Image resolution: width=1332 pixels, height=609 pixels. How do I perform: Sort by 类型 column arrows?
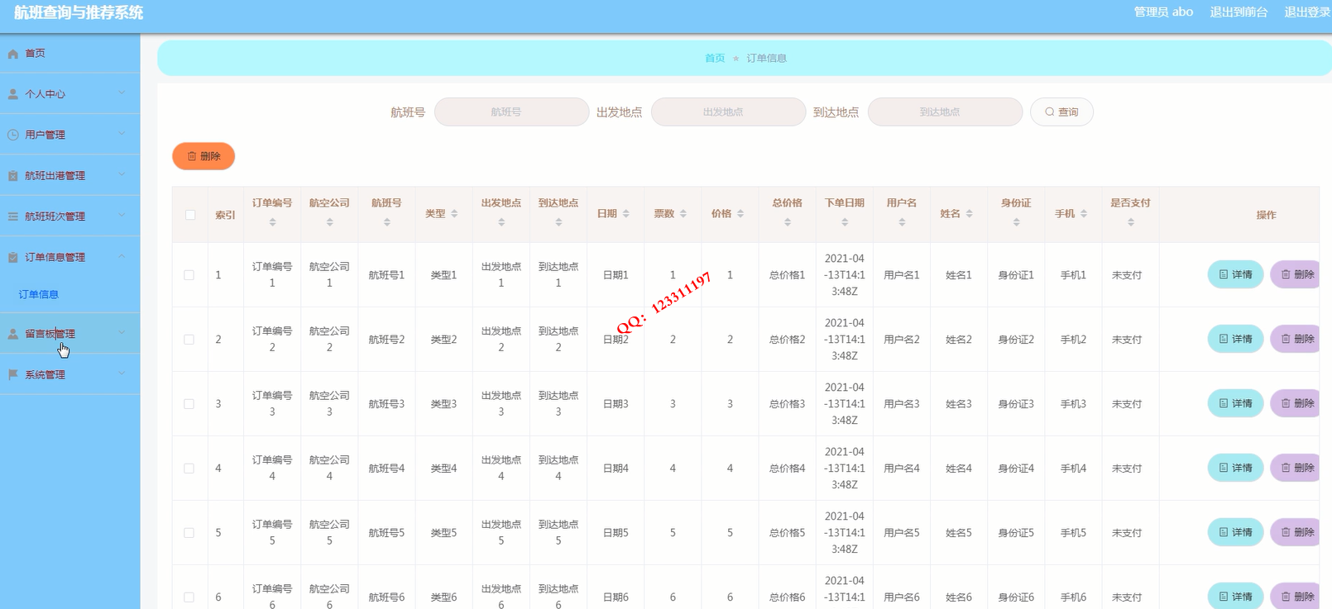[454, 214]
